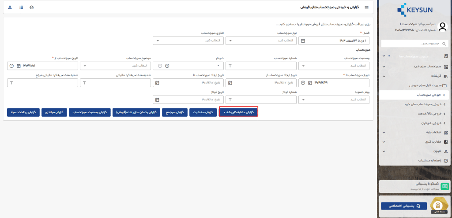The height and width of the screenshot is (218, 452).
Task: Click the شماره صورتحساب input field
Action: pyautogui.click(x=262, y=66)
